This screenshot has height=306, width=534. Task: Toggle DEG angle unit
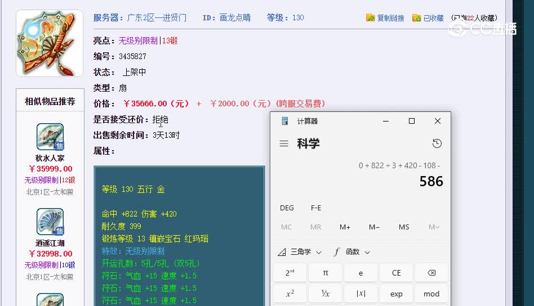[x=287, y=208]
